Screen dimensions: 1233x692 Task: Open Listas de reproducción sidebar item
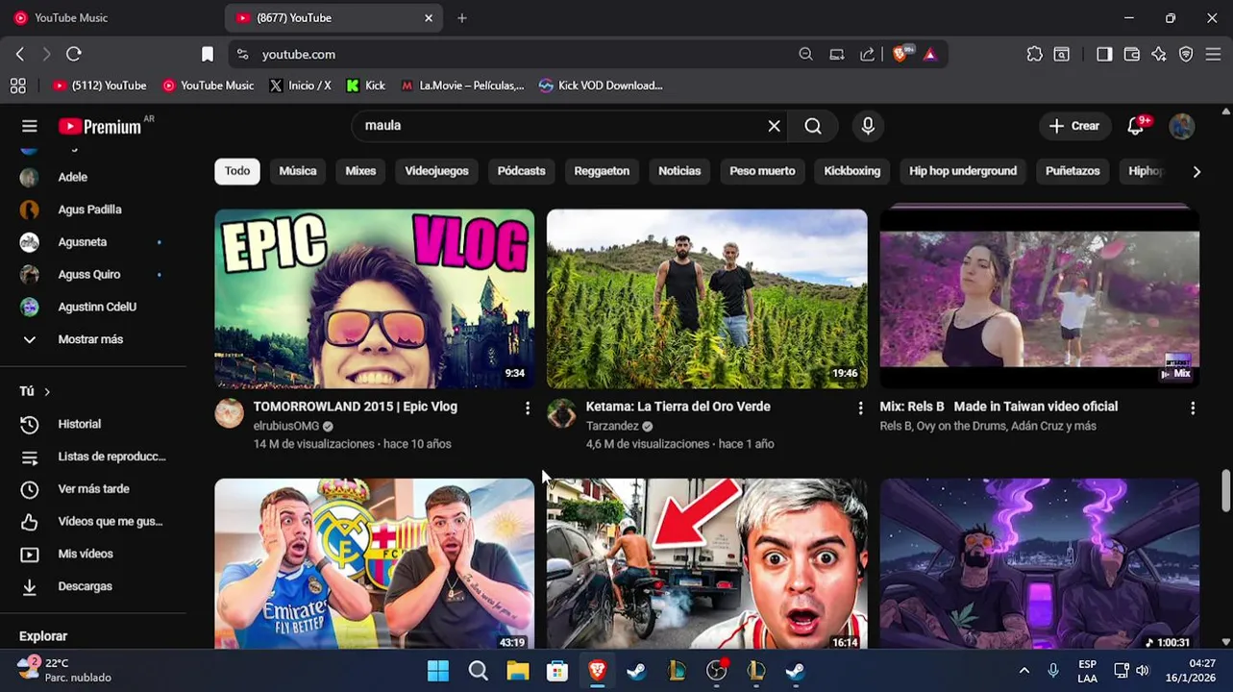coord(92,457)
